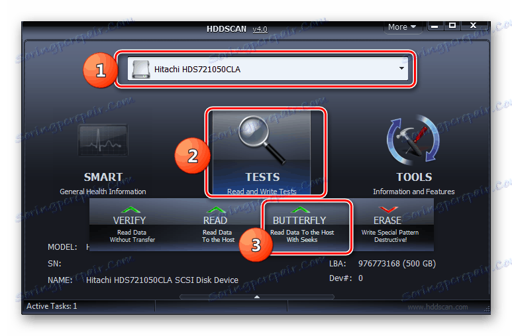Open the SMART health monitor icon
The width and height of the screenshot is (512, 336).
103,140
